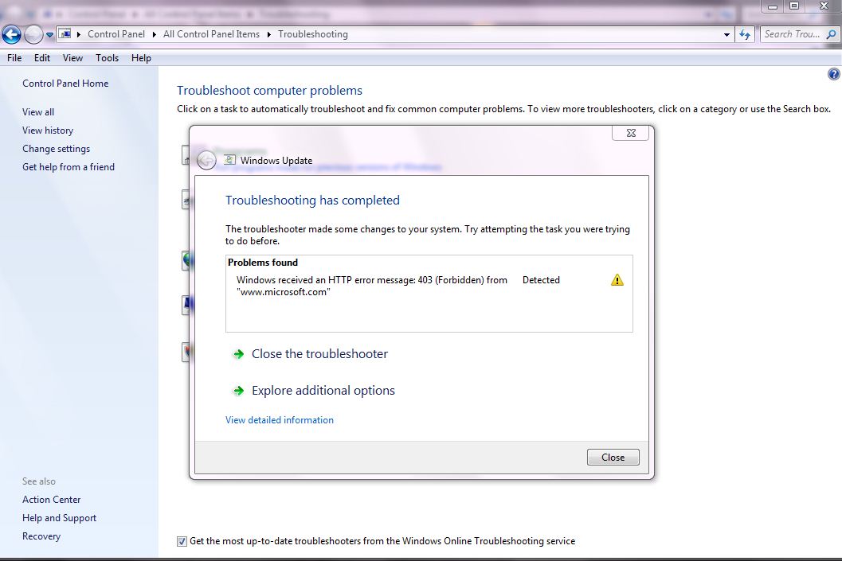Click green arrow beside Close the troubleshooter
The image size is (842, 561).
[x=238, y=354]
